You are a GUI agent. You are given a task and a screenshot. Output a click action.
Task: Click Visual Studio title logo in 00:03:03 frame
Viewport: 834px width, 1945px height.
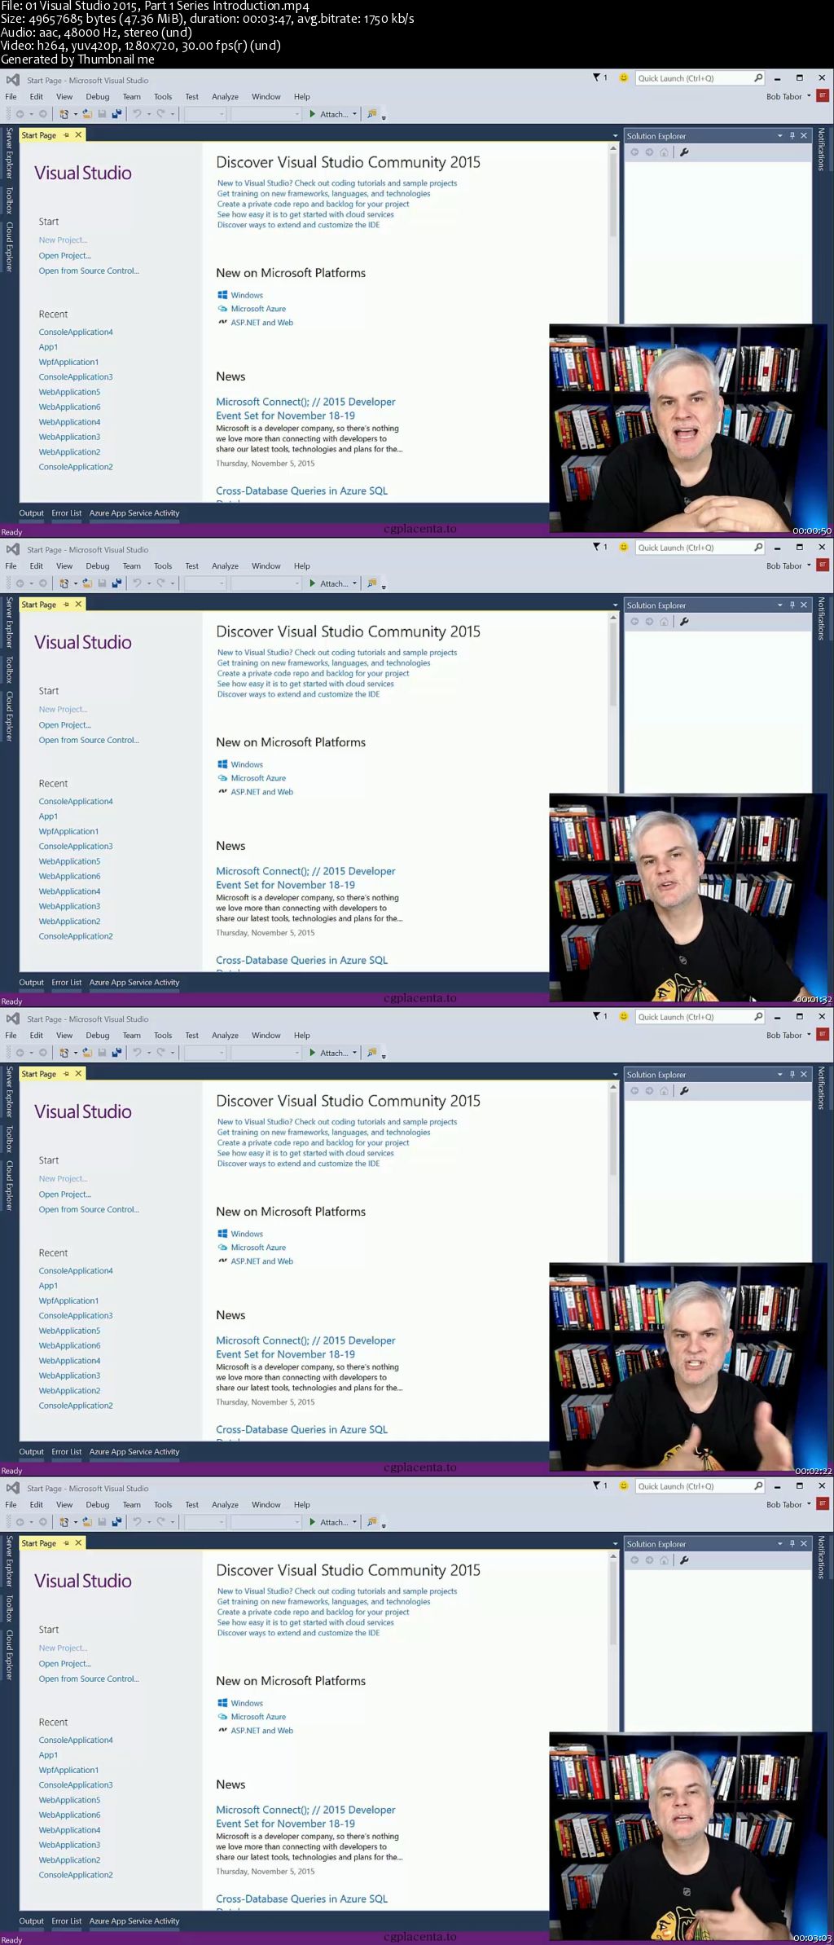click(x=82, y=1581)
